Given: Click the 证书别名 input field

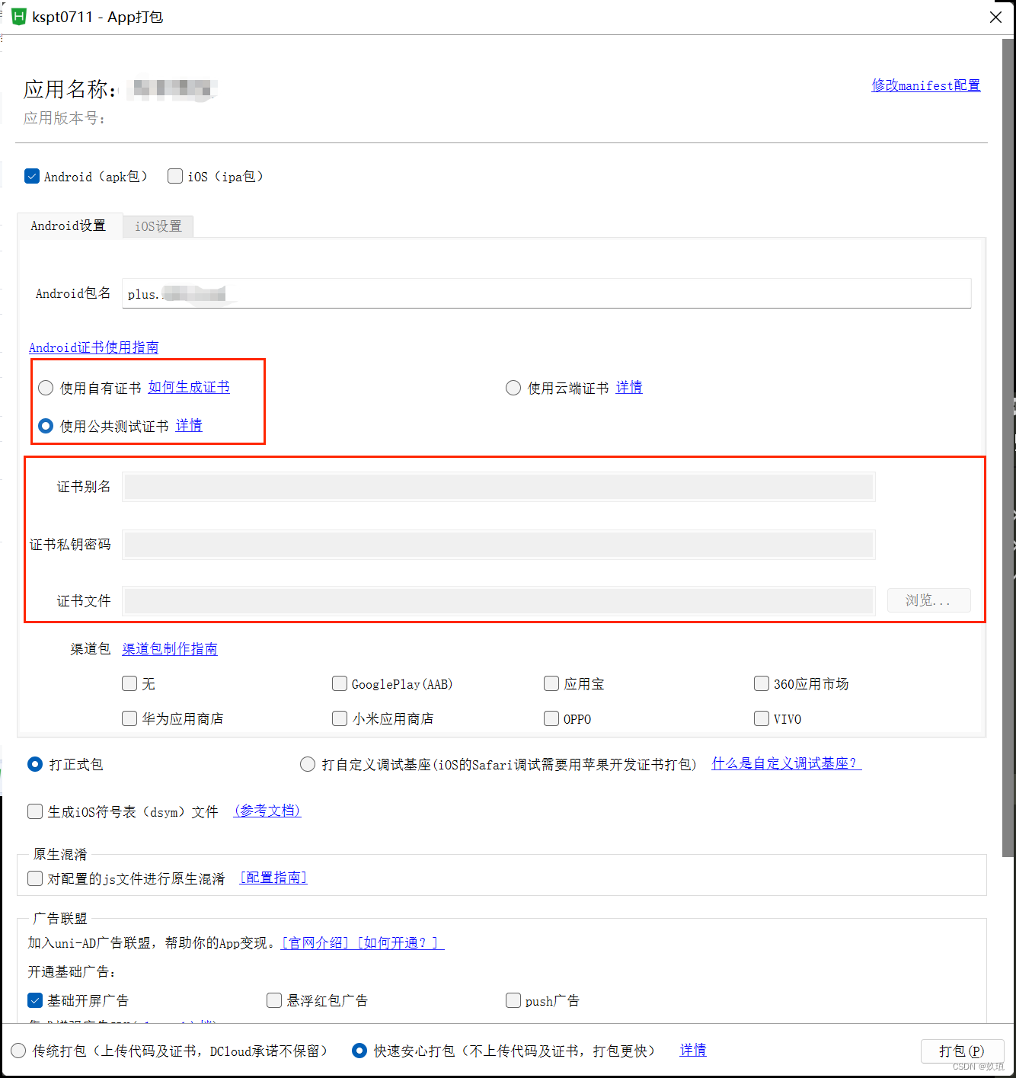Looking at the screenshot, I should click(x=499, y=487).
